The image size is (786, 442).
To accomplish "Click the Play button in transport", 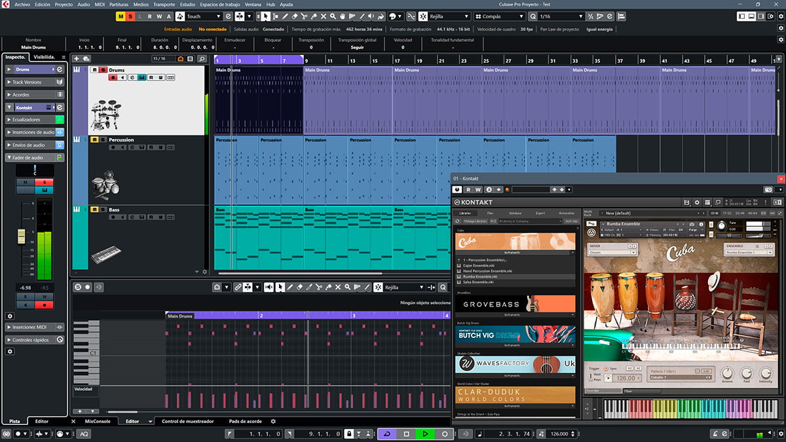I will click(425, 433).
